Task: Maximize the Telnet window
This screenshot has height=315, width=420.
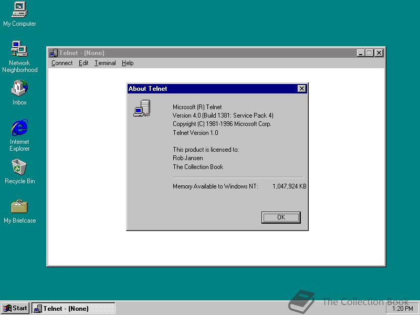Action: tap(370, 53)
